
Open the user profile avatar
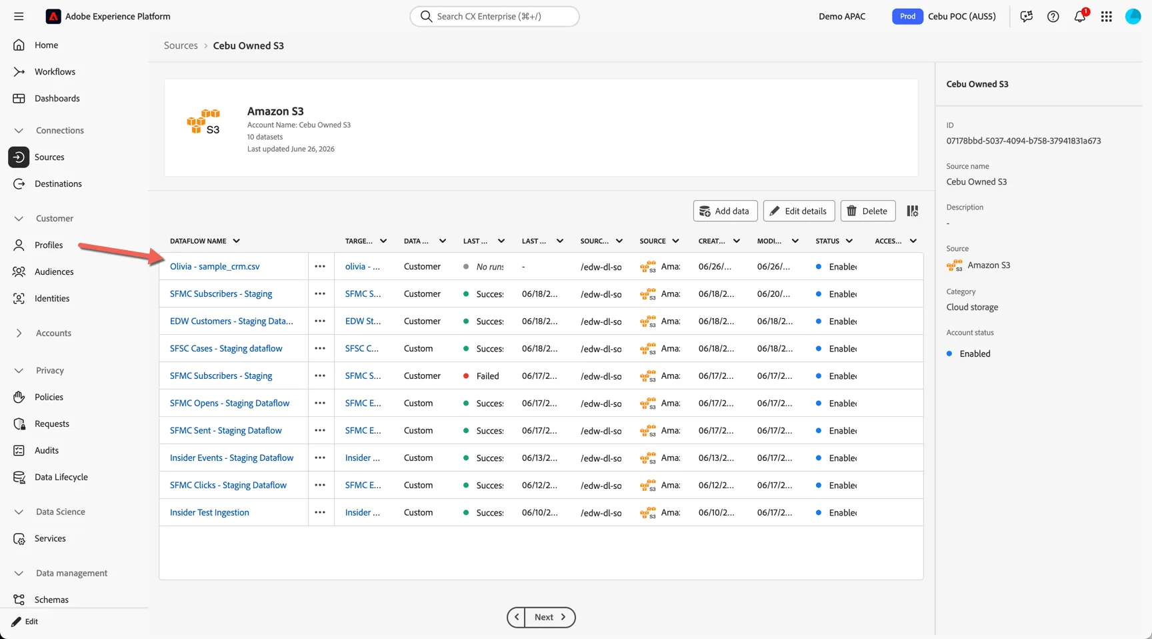1133,16
